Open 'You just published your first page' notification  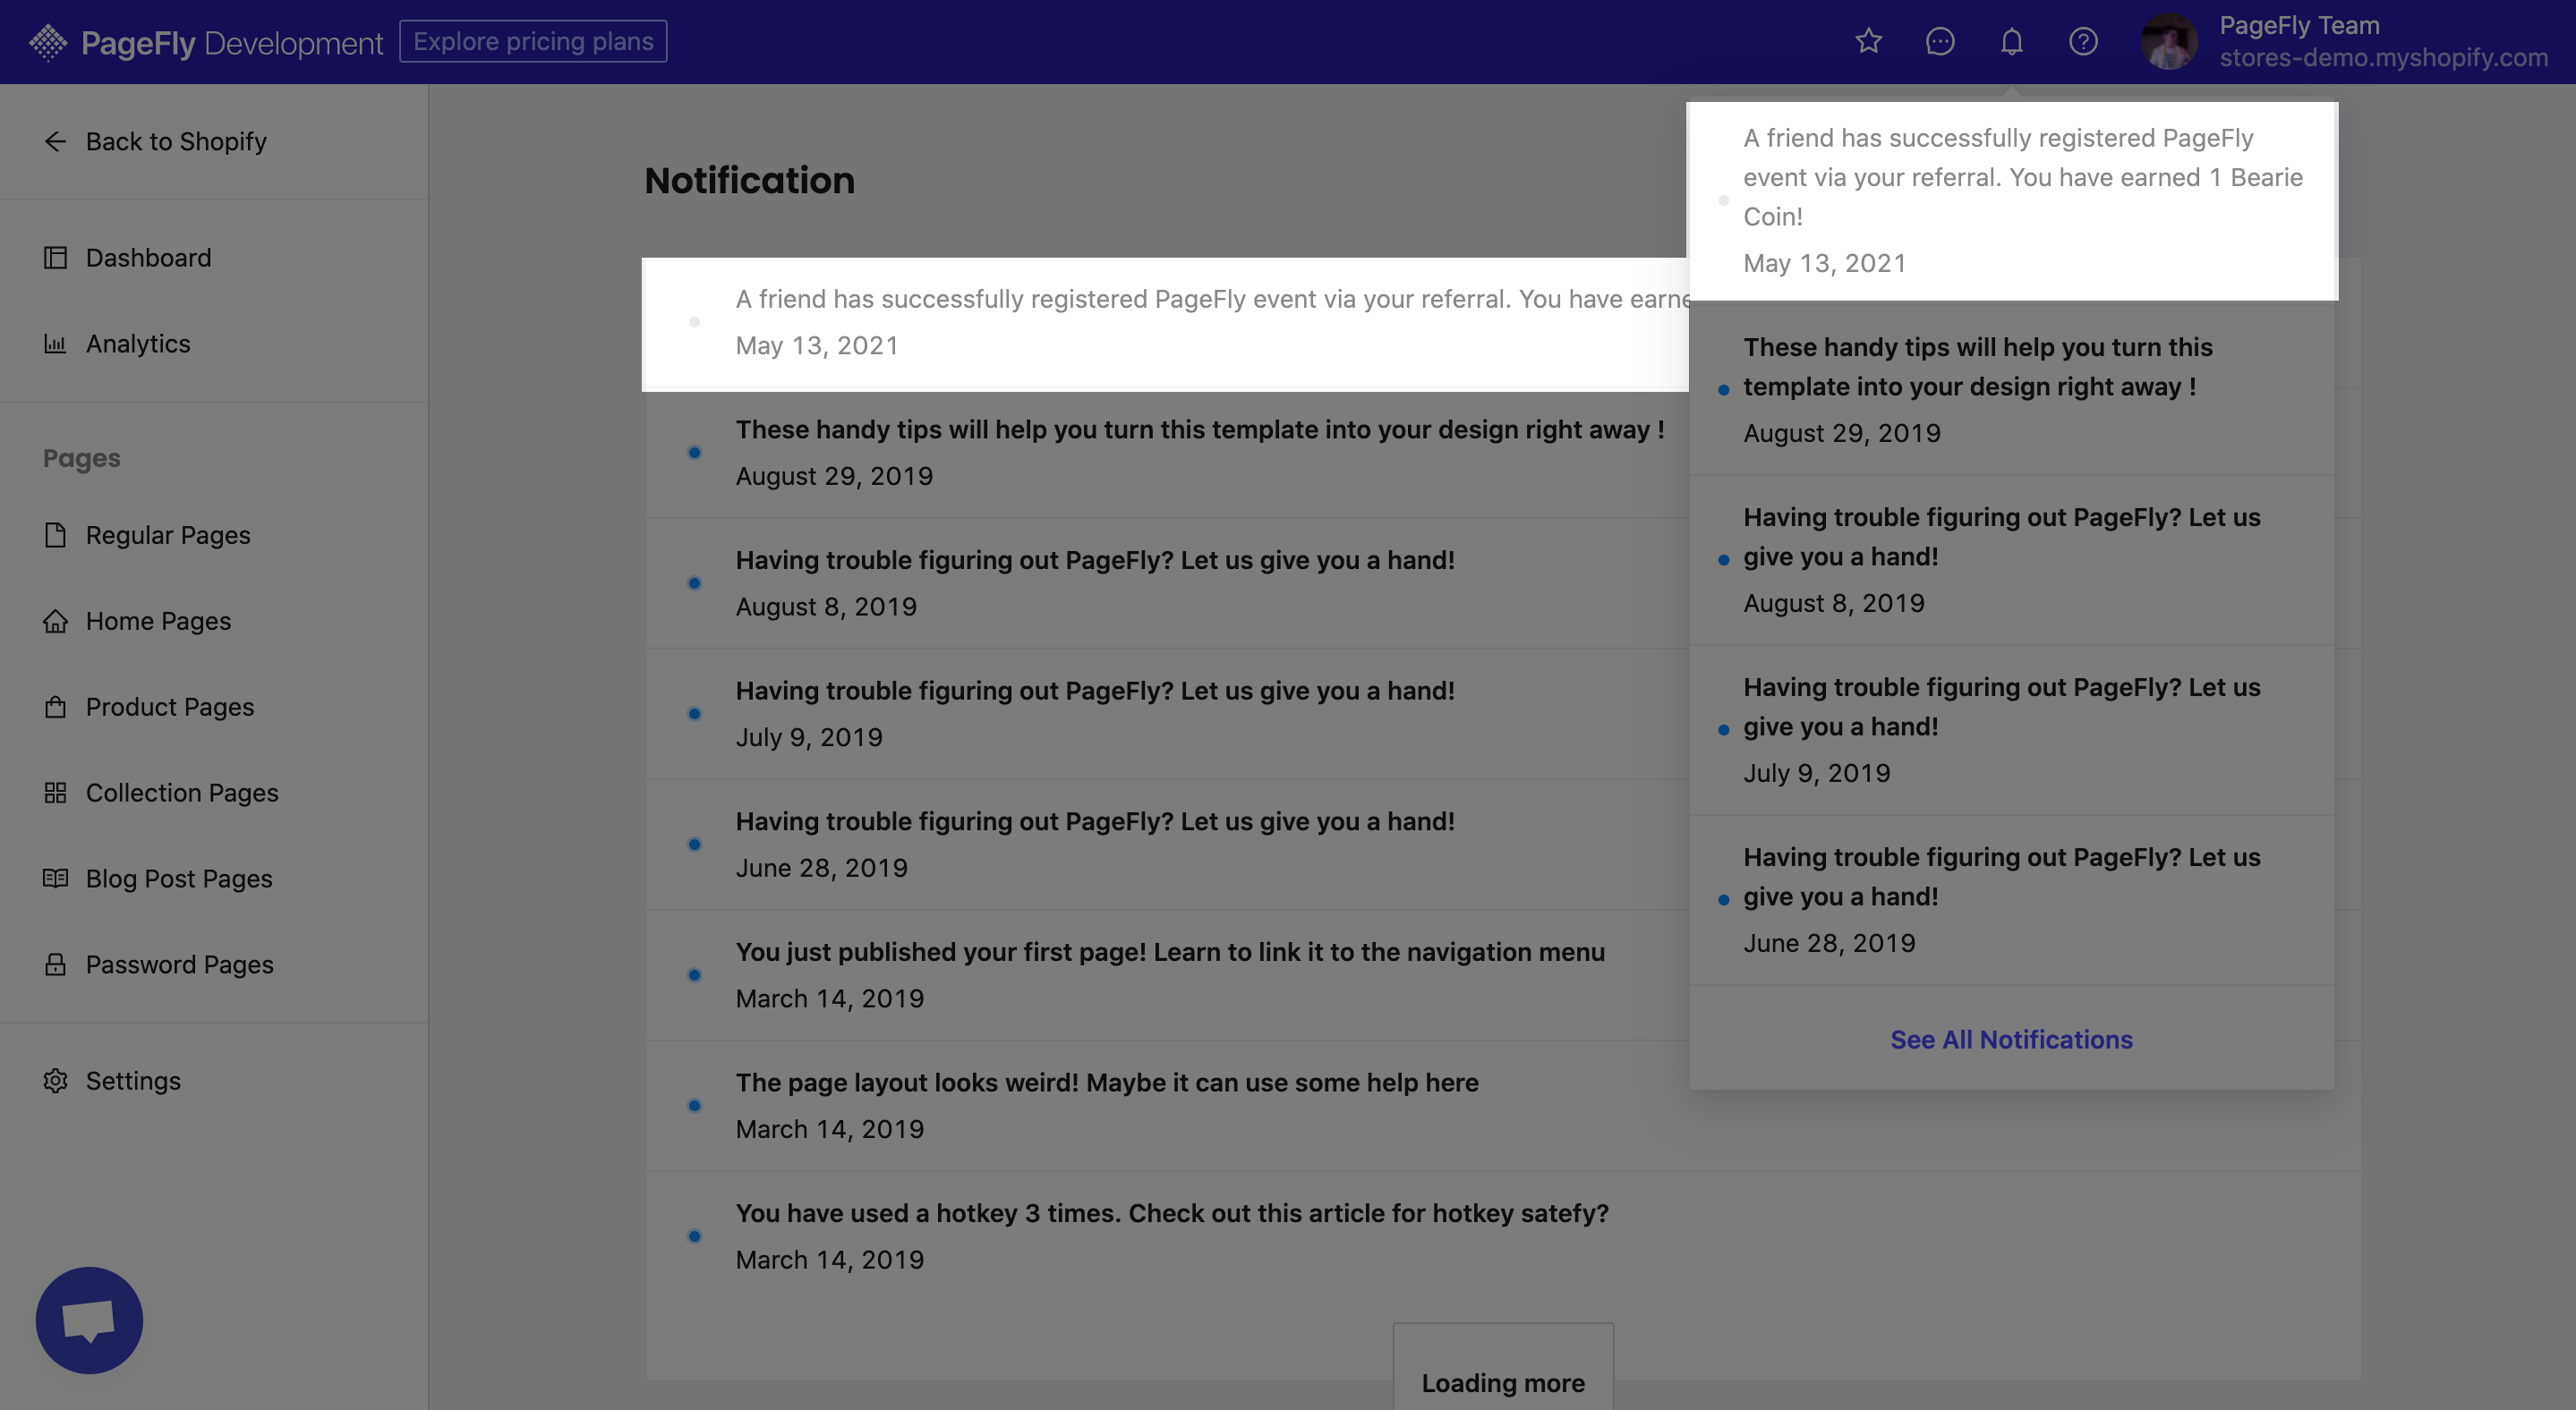click(1166, 974)
